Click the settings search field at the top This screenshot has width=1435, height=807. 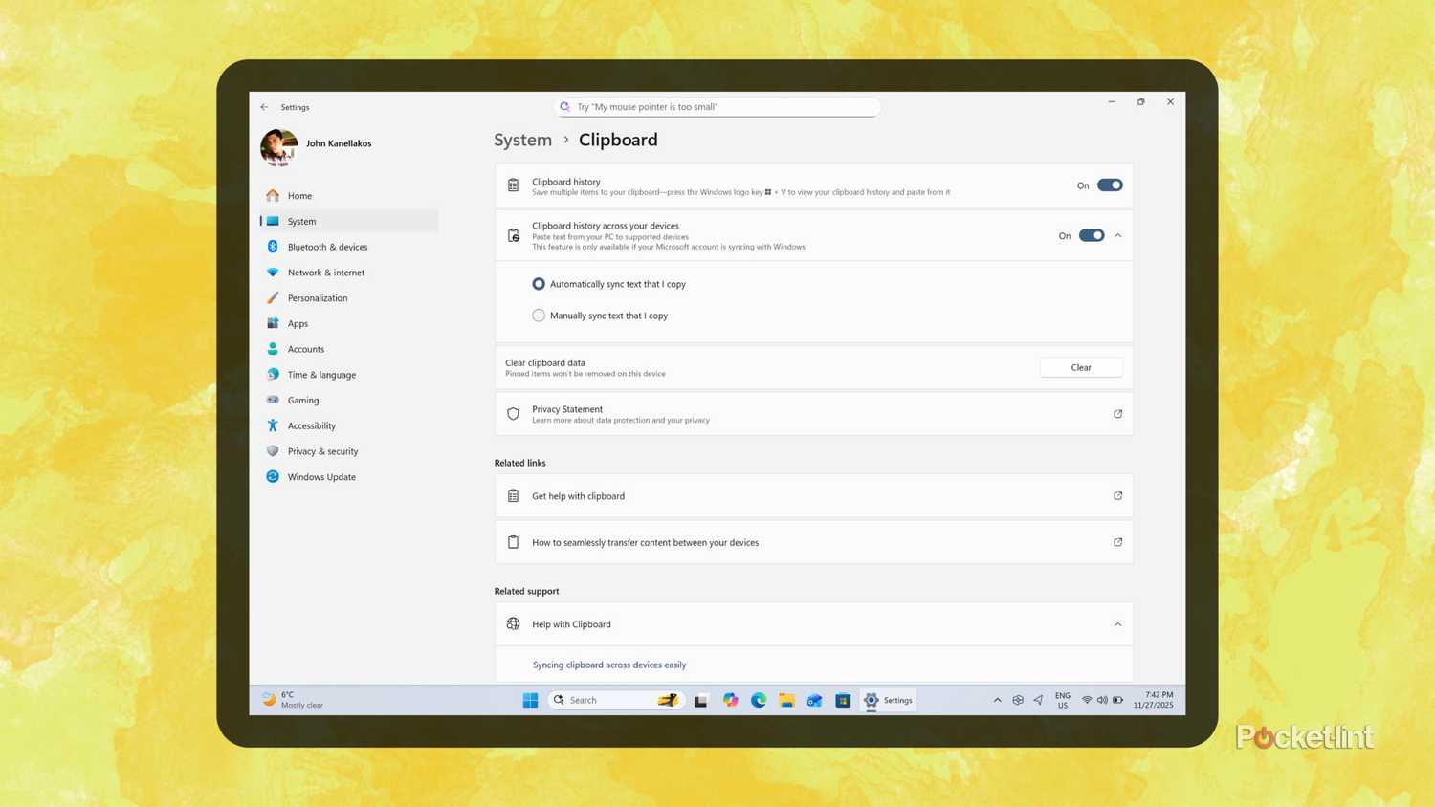[x=717, y=106]
